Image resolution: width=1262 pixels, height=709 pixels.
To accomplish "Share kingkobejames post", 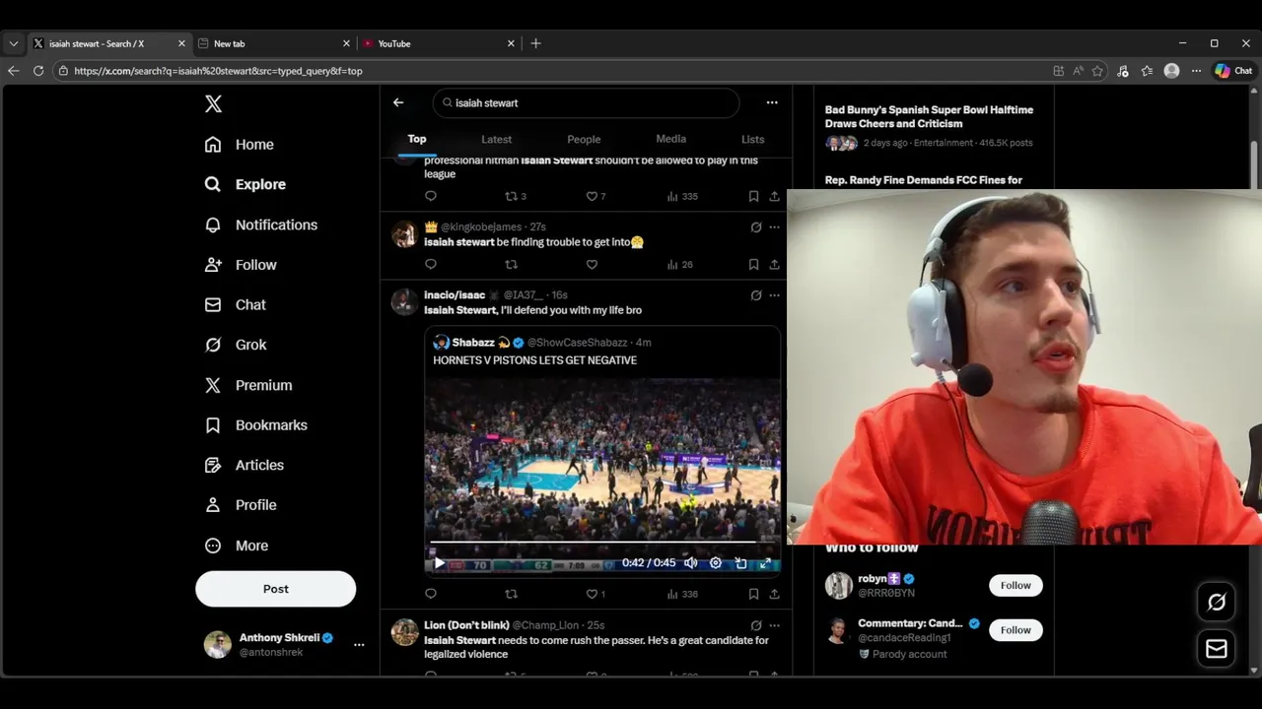I will pyautogui.click(x=774, y=264).
